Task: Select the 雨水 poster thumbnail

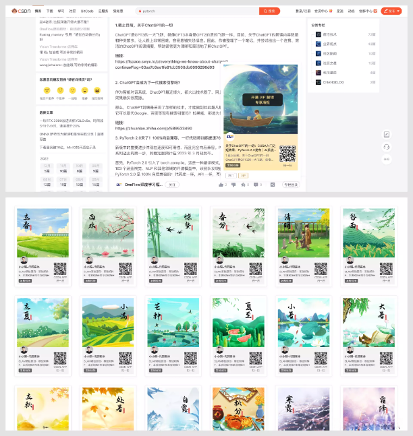Action: point(108,247)
